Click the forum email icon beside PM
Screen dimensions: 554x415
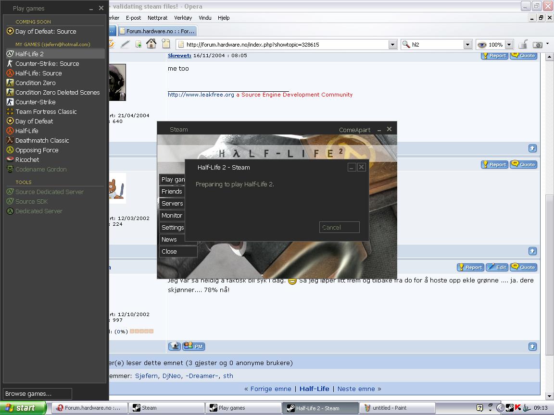[174, 346]
